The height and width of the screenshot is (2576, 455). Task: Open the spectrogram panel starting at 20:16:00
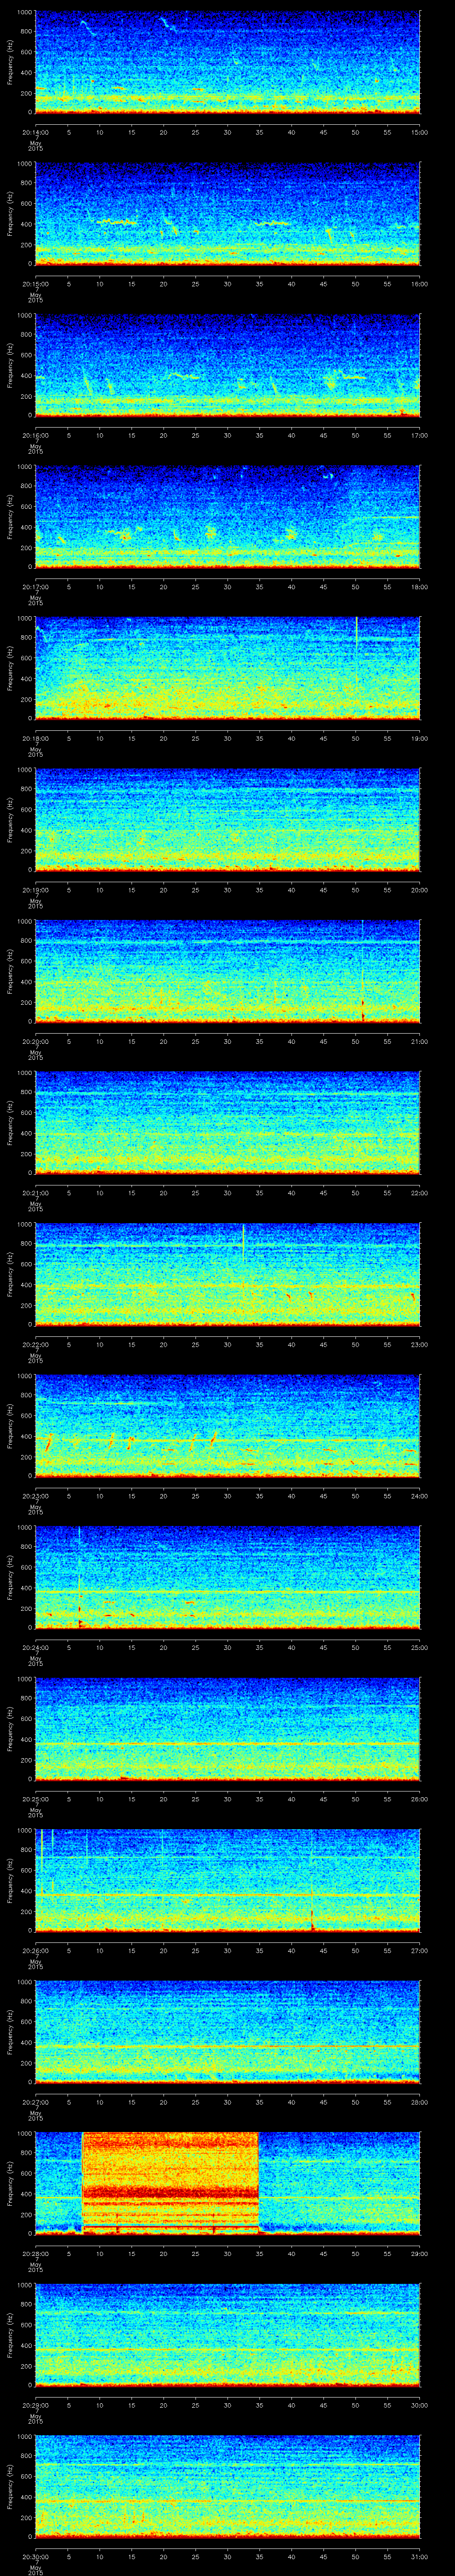click(228, 365)
